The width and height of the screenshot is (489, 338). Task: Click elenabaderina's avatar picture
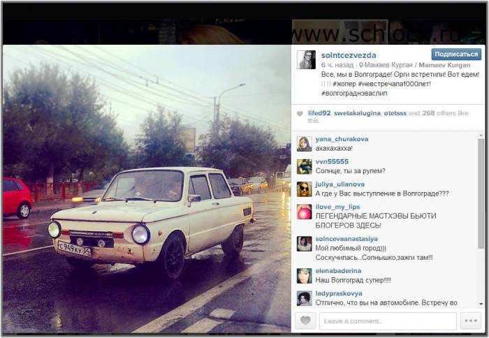[304, 276]
